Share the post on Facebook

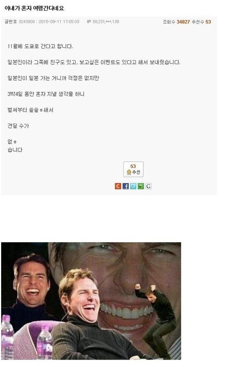[126, 186]
